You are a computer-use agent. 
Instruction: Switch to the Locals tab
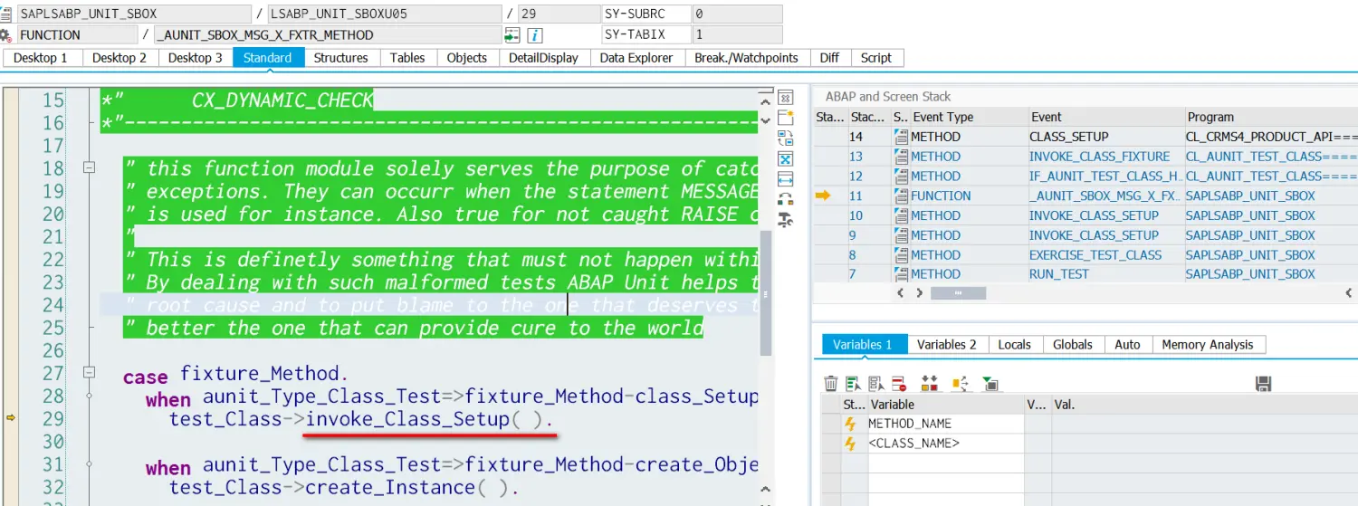(1014, 345)
